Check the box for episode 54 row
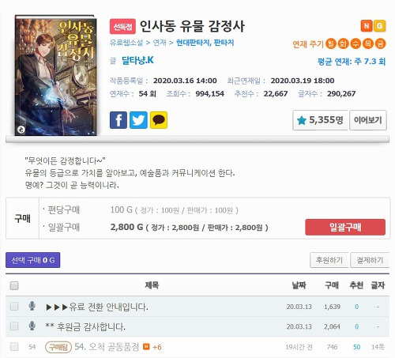395x358 pixels. 14,346
